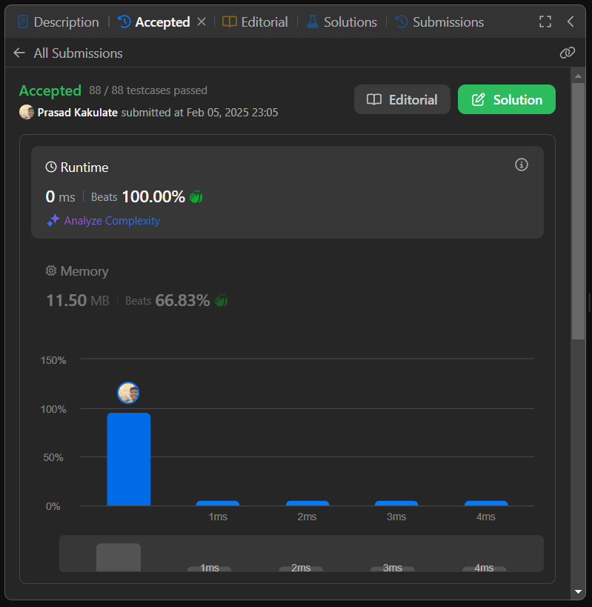
Task: Click the user avatar marker above the bar
Action: [128, 393]
